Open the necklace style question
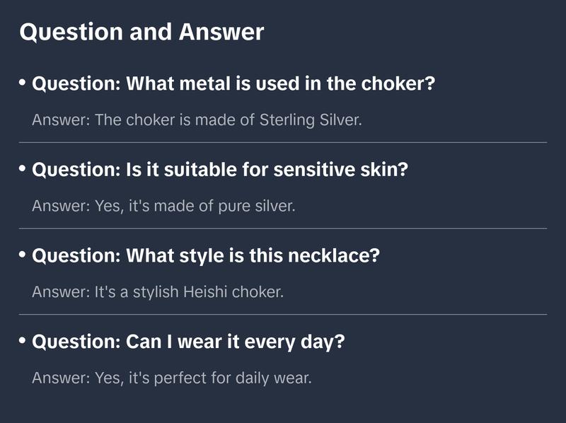The width and height of the screenshot is (566, 423). [206, 255]
